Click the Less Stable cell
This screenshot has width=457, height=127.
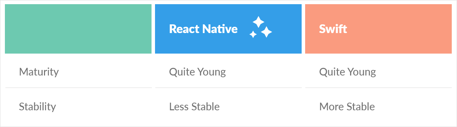pyautogui.click(x=194, y=106)
